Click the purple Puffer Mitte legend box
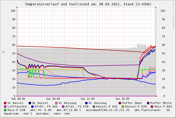The height and width of the screenshot is (118, 176). point(148,103)
